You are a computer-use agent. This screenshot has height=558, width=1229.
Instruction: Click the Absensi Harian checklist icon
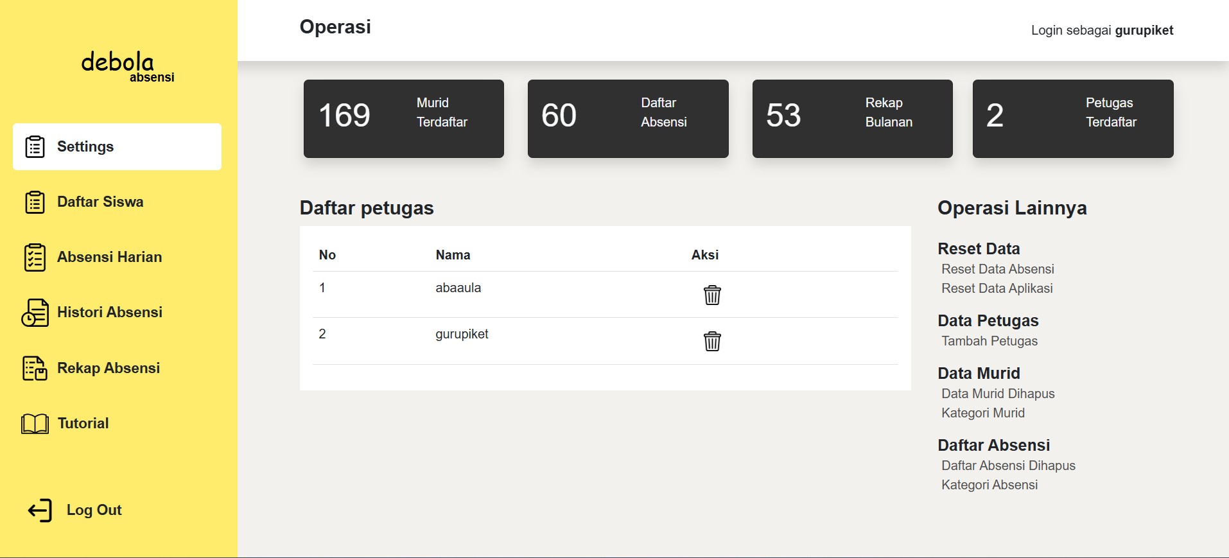[35, 257]
